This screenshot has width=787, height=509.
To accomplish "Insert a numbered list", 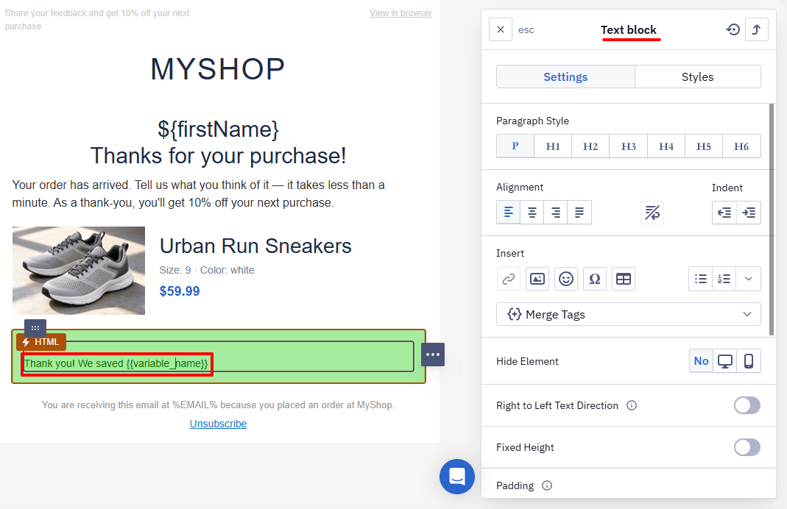I will 724,278.
